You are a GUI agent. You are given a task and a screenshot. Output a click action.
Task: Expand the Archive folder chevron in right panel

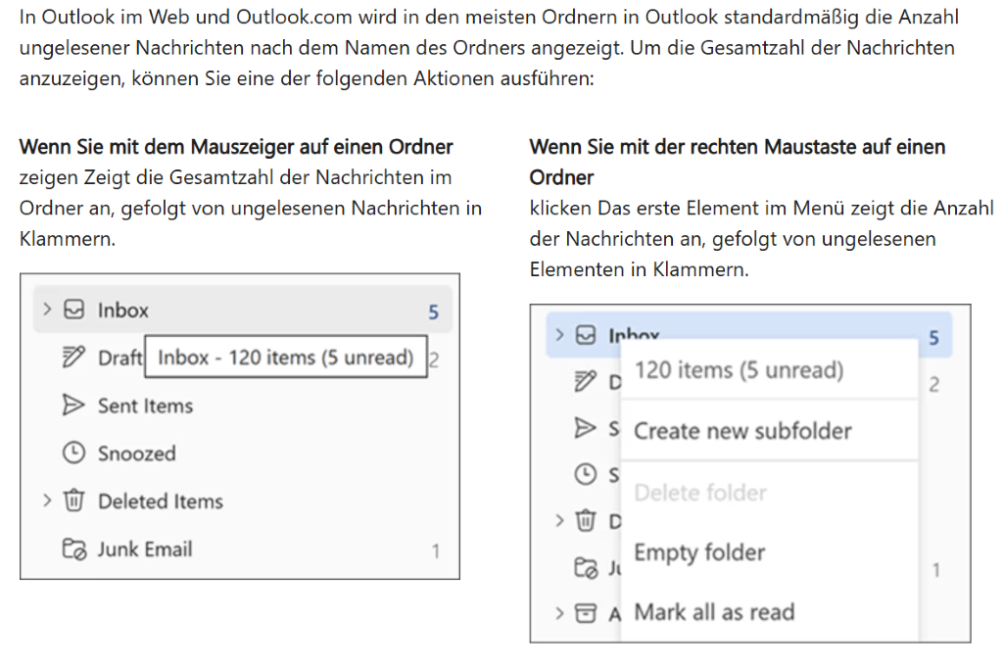pyautogui.click(x=559, y=613)
